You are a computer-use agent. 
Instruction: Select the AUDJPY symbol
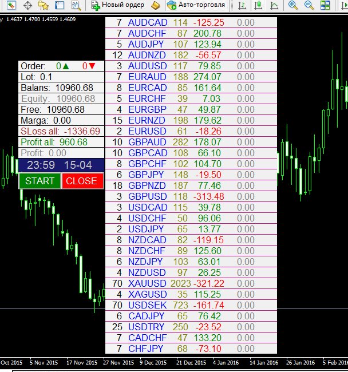tap(146, 45)
